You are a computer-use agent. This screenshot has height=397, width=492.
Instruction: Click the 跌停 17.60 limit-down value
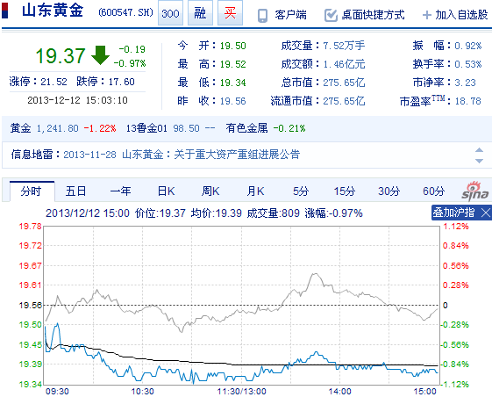tap(121, 82)
